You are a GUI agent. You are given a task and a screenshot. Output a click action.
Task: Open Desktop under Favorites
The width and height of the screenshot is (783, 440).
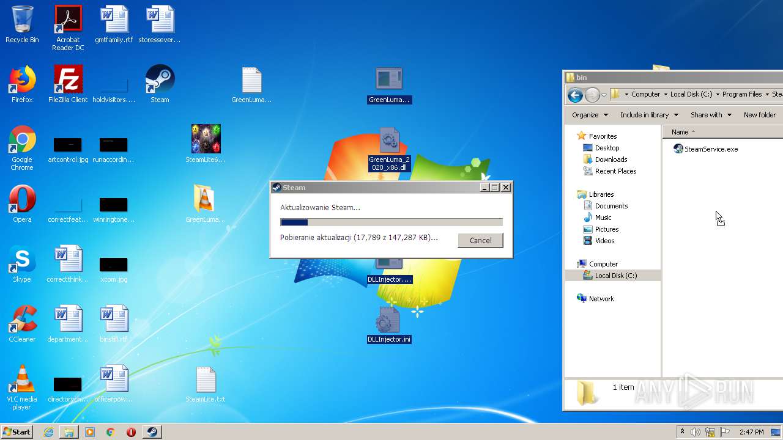(607, 148)
